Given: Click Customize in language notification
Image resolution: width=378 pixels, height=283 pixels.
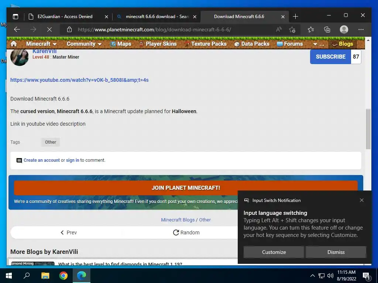Looking at the screenshot, I should (x=274, y=252).
